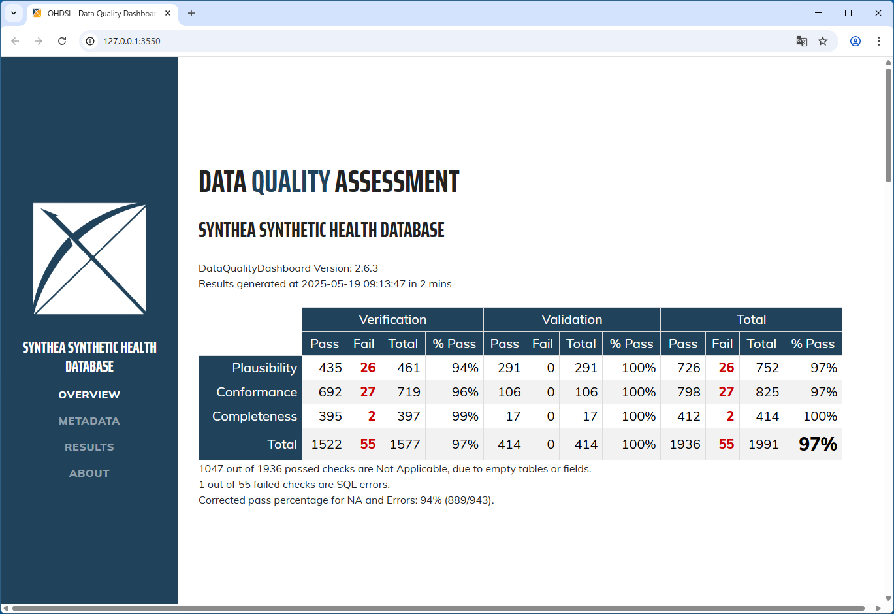Bookmark this page with star icon
The height and width of the screenshot is (614, 894).
coord(823,41)
